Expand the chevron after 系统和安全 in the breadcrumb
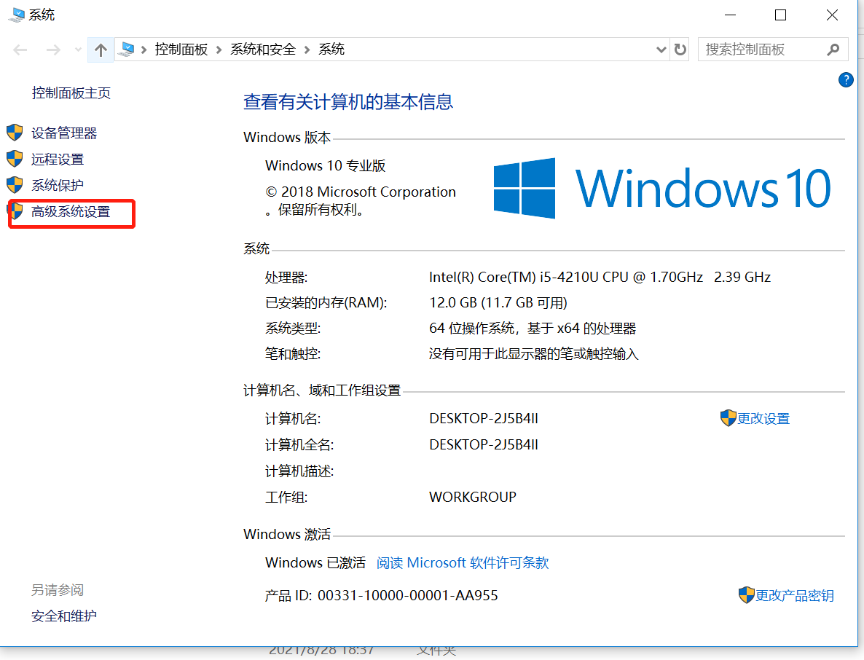 (307, 50)
